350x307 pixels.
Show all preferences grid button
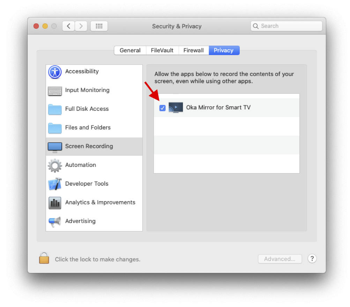click(x=99, y=26)
